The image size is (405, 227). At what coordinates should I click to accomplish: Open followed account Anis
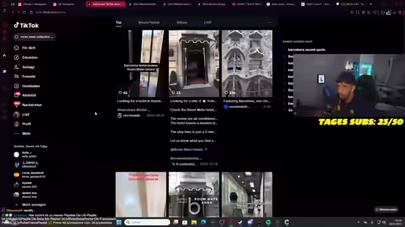[26, 154]
